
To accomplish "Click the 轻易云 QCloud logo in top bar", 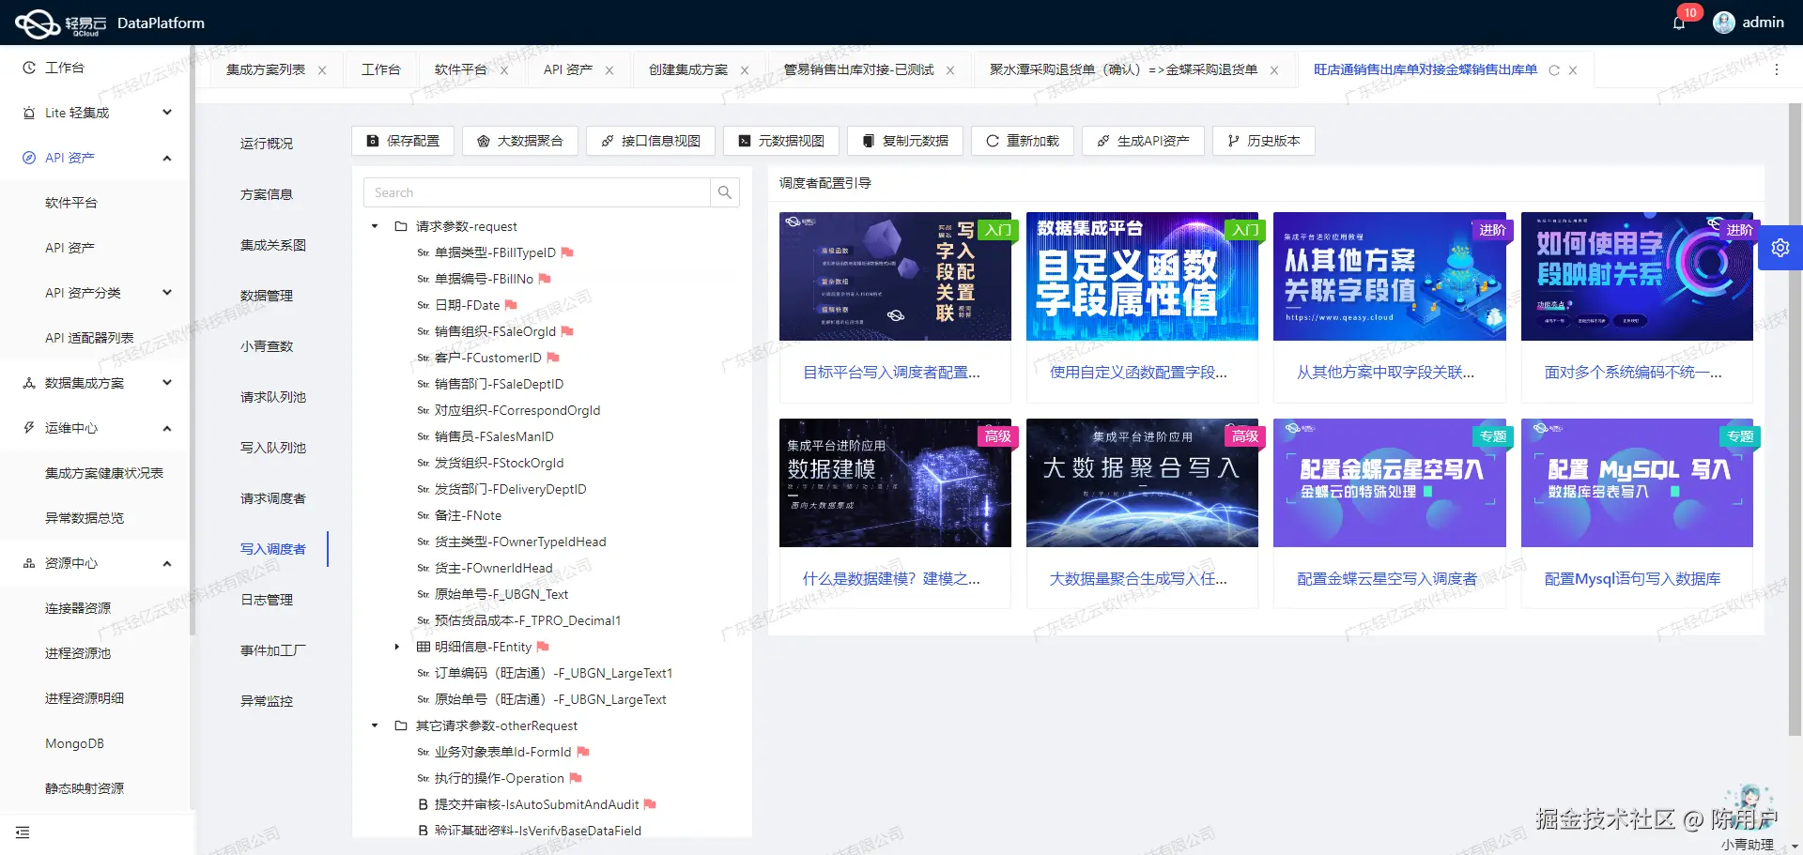I will tap(39, 23).
